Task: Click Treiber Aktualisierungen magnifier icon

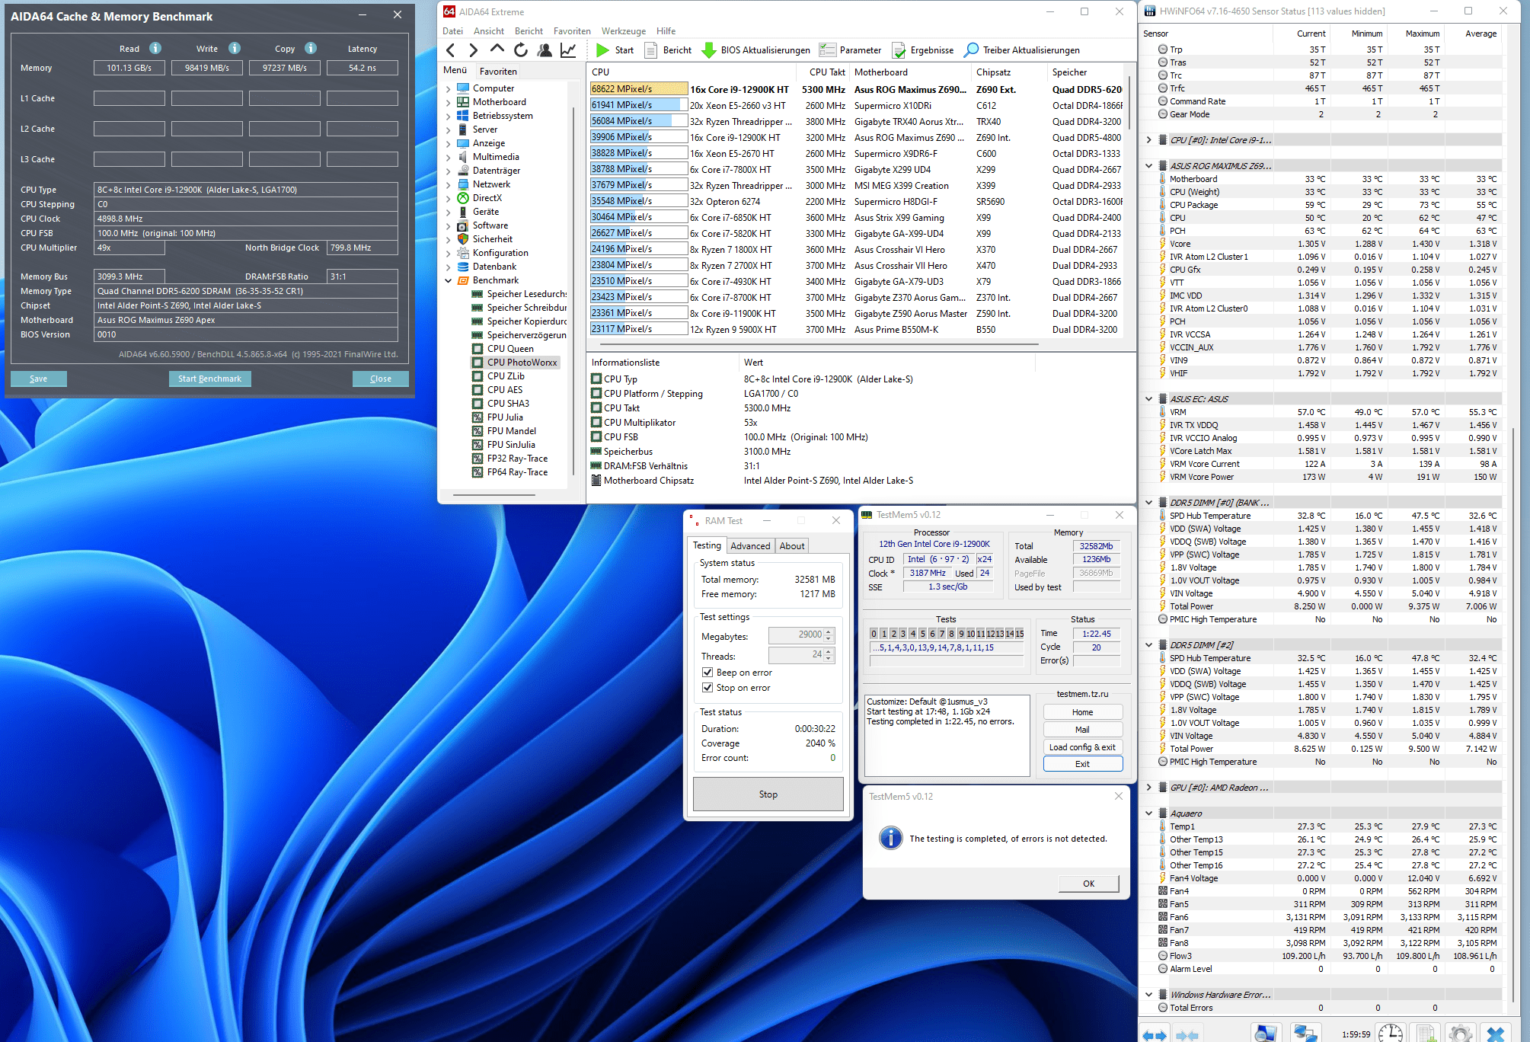Action: (971, 50)
